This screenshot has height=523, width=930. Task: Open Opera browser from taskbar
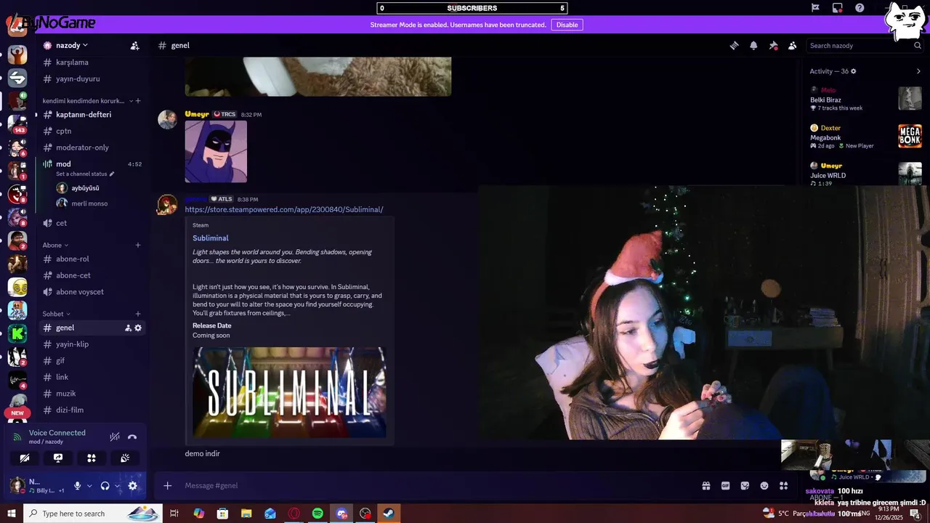coord(294,514)
